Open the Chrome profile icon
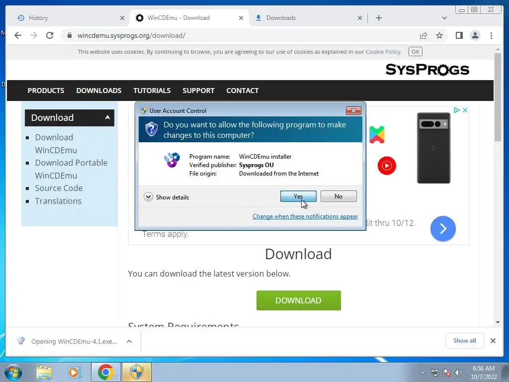This screenshot has width=509, height=382. click(x=475, y=35)
